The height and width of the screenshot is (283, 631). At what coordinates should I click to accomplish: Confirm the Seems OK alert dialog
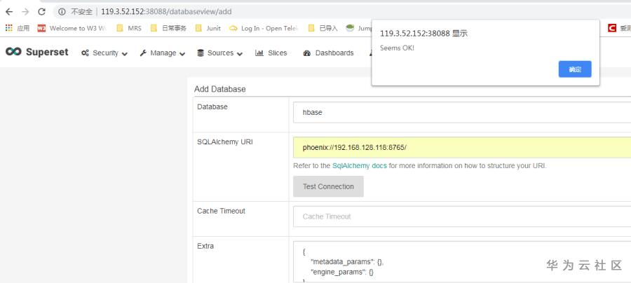pos(574,69)
